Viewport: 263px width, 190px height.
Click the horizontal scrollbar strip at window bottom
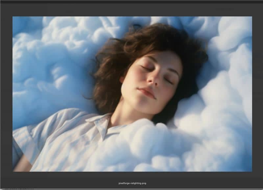pos(131,189)
